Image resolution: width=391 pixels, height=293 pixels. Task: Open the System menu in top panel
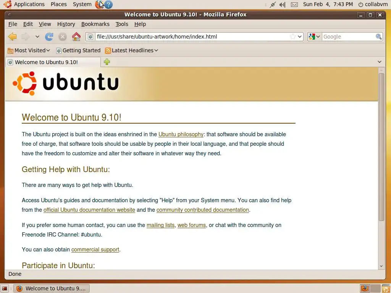[82, 4]
